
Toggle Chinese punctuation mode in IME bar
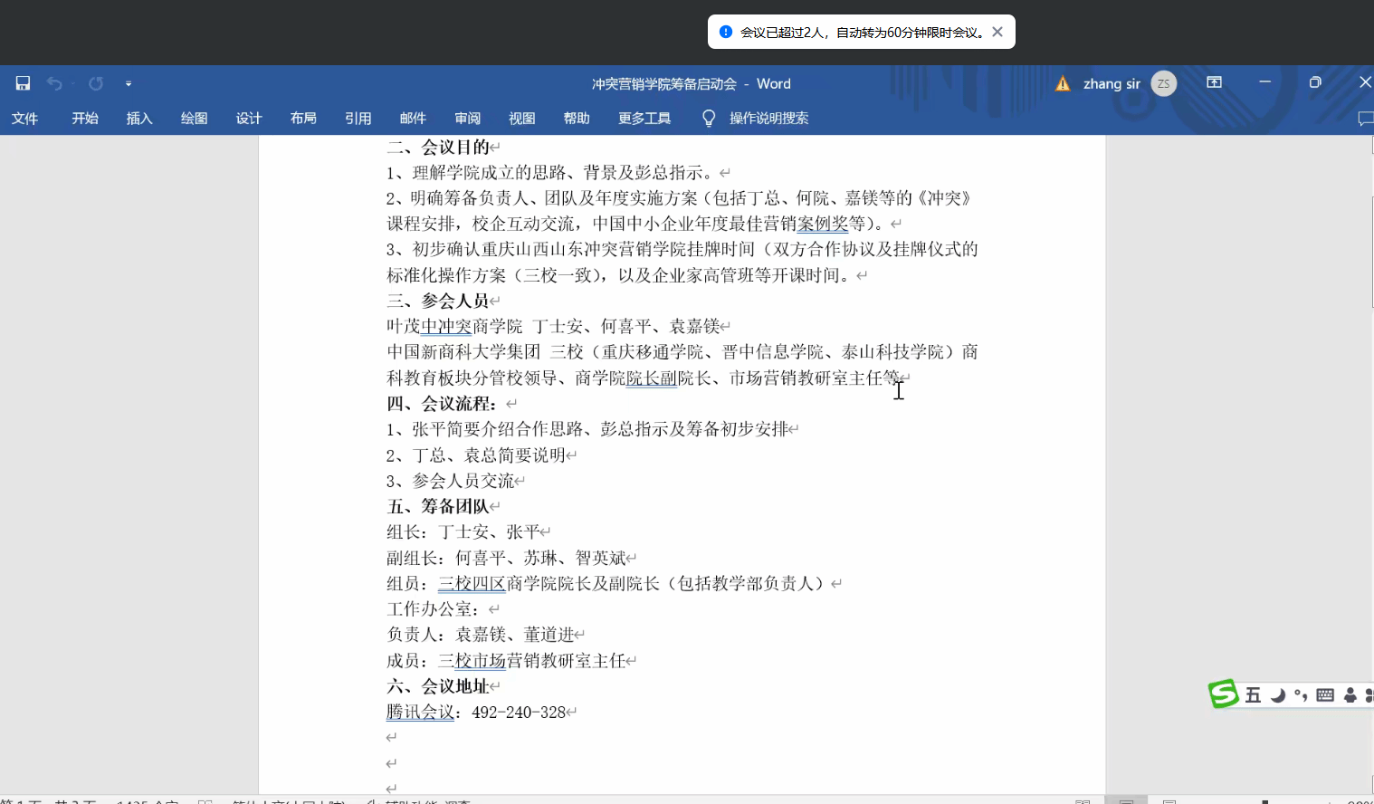(x=1301, y=695)
